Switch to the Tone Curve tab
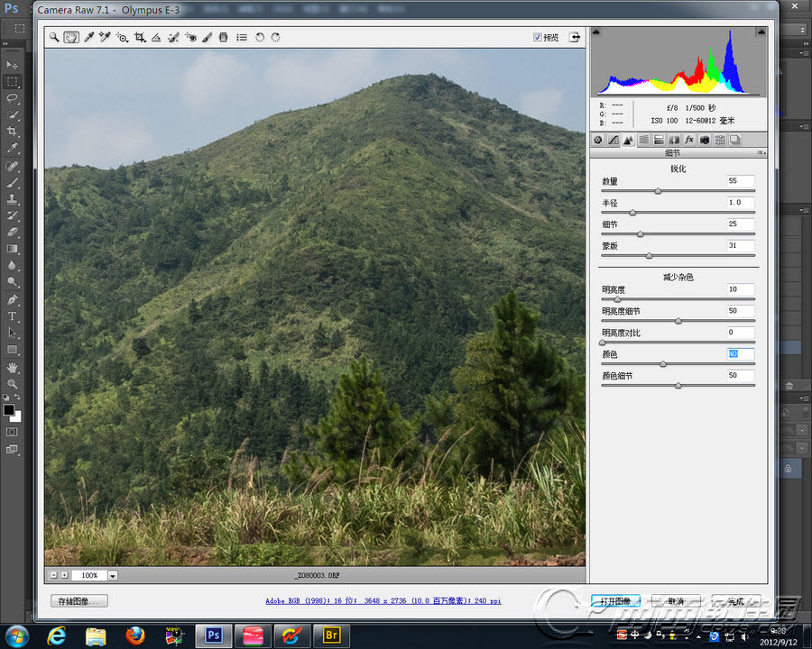 coord(613,140)
